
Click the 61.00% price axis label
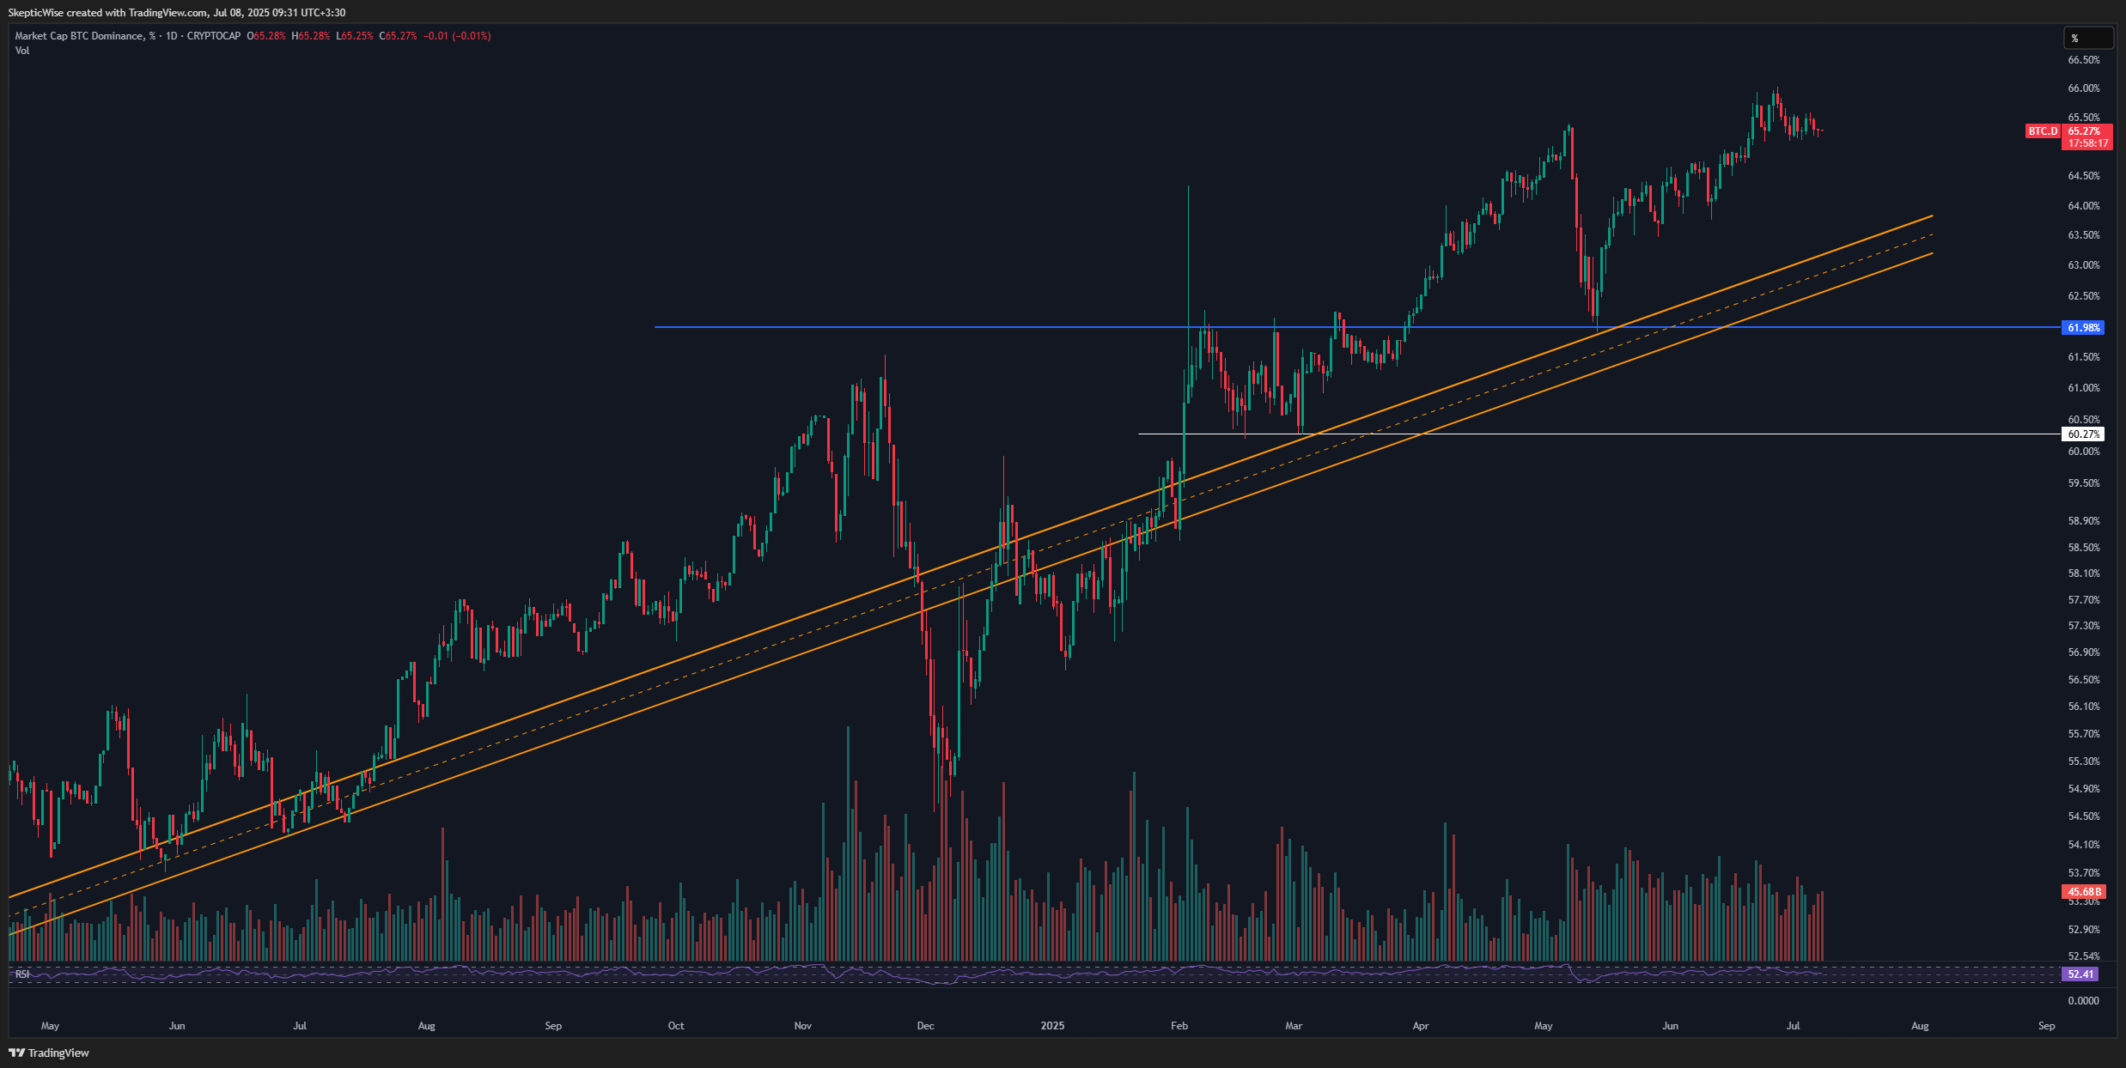pyautogui.click(x=2083, y=388)
